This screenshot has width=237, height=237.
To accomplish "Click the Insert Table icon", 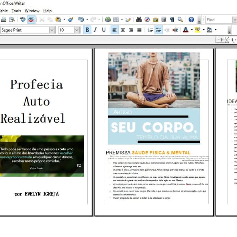I will (x=116, y=19).
